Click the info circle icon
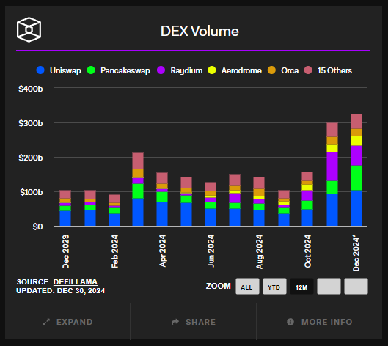This screenshot has height=346, width=388. coord(290,322)
